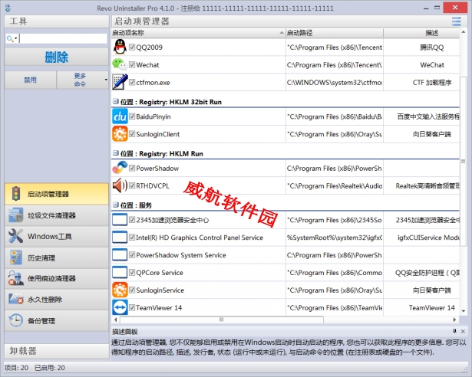Open the hamburger menu in the header

457,21
